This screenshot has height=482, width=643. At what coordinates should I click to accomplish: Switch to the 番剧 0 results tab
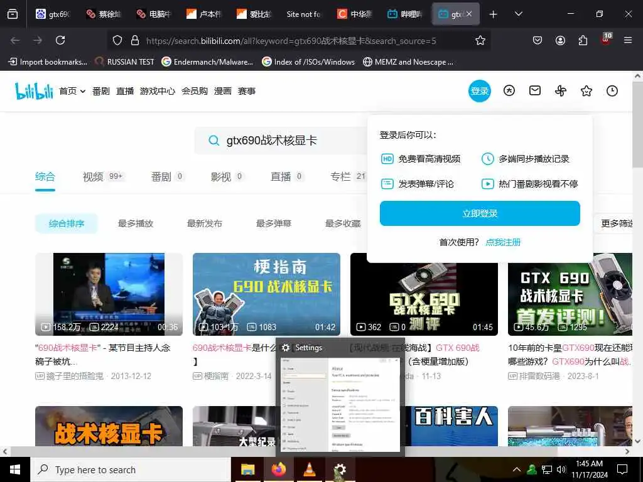click(167, 176)
